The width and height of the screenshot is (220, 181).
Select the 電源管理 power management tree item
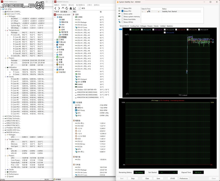coord(63,32)
